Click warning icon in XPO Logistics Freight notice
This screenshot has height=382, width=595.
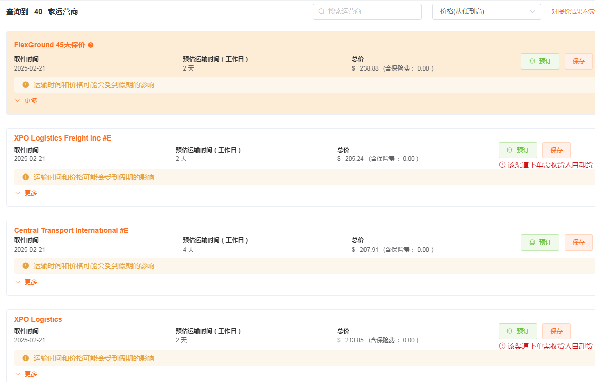click(x=26, y=177)
